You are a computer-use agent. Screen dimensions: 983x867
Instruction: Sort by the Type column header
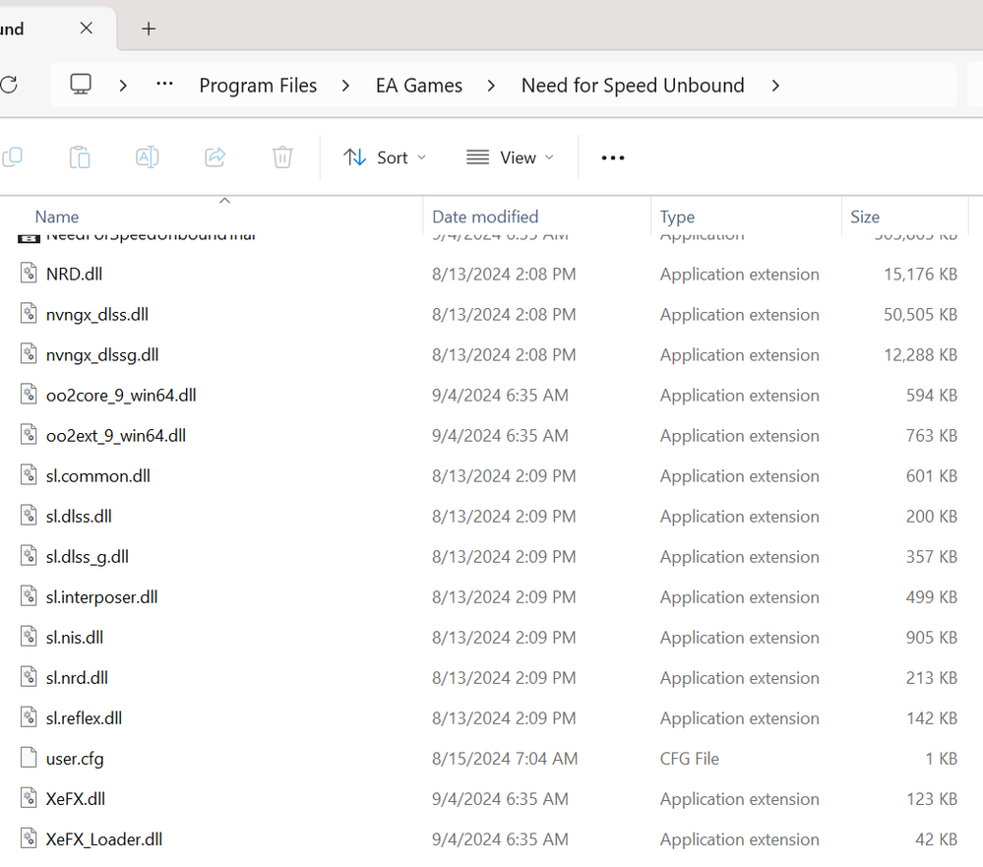tap(677, 217)
